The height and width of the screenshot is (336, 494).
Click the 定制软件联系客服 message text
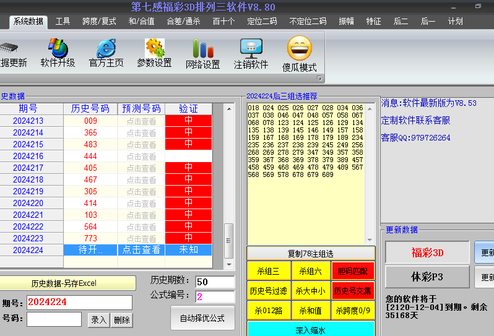pyautogui.click(x=415, y=120)
